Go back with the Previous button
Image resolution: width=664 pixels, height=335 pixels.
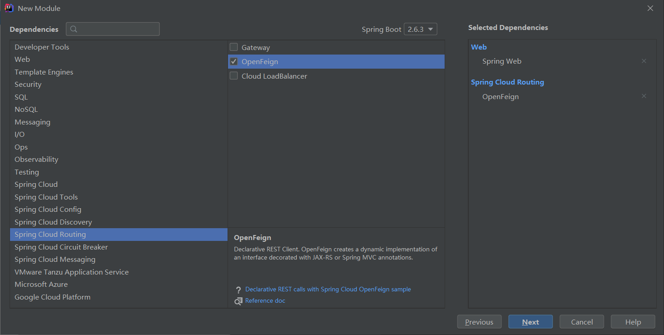coord(479,322)
